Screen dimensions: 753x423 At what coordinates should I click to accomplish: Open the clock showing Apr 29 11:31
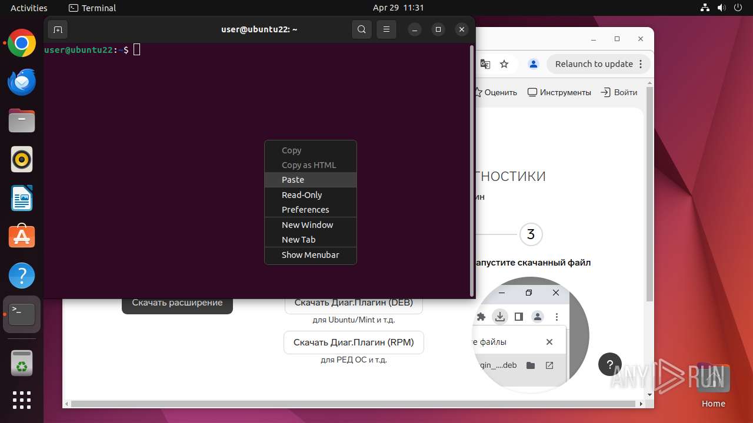coord(398,8)
